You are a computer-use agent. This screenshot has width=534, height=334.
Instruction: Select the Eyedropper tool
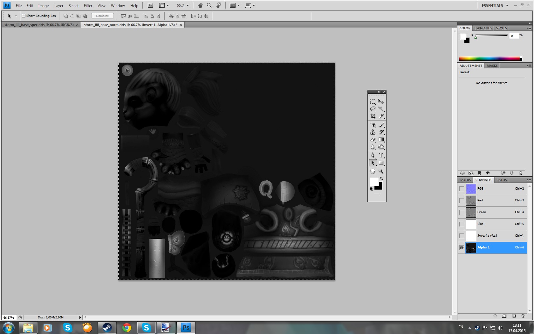(x=381, y=116)
